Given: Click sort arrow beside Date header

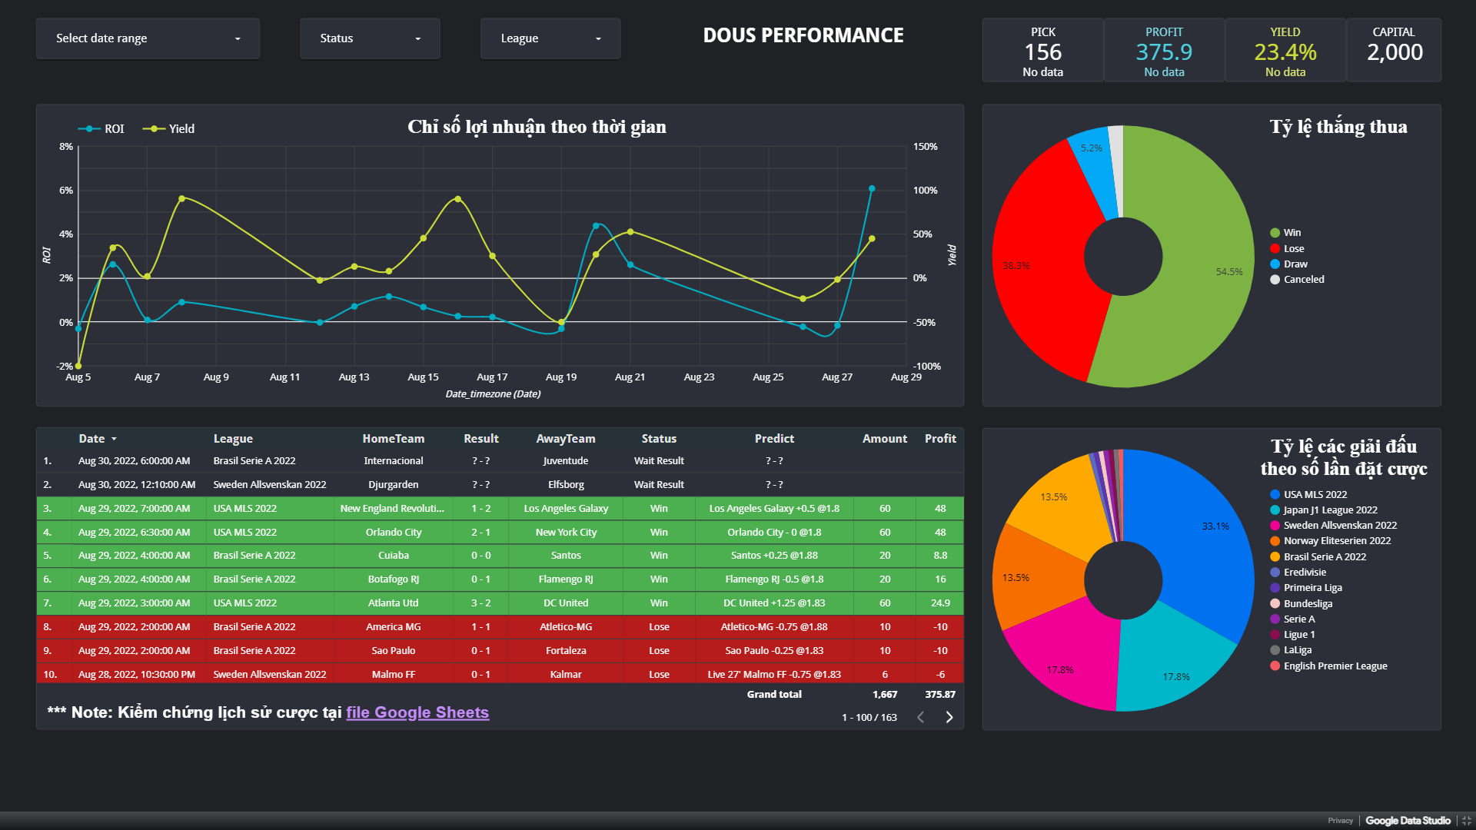Looking at the screenshot, I should point(114,439).
